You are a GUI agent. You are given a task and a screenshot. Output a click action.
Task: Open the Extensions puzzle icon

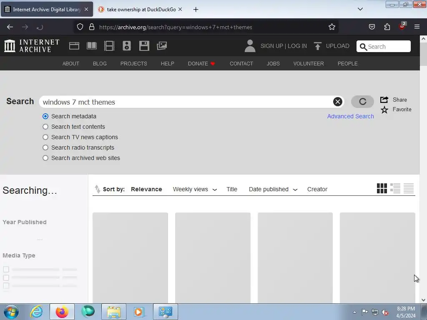(x=387, y=27)
